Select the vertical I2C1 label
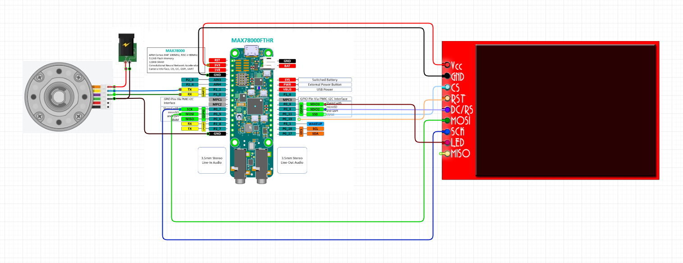Screen dimensions: 683x263 301,131
